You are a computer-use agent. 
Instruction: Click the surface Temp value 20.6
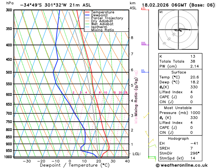point(194,77)
